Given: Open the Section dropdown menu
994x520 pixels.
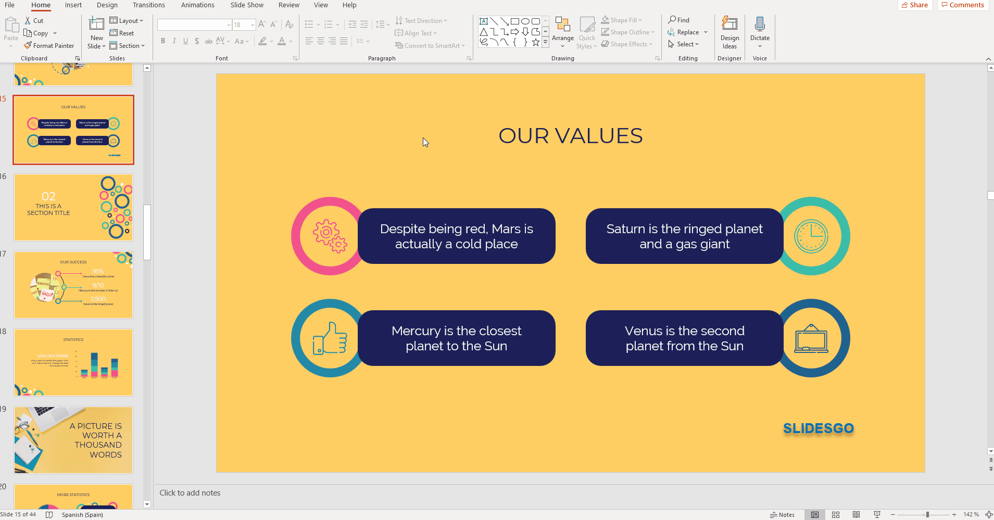Looking at the screenshot, I should pos(127,46).
